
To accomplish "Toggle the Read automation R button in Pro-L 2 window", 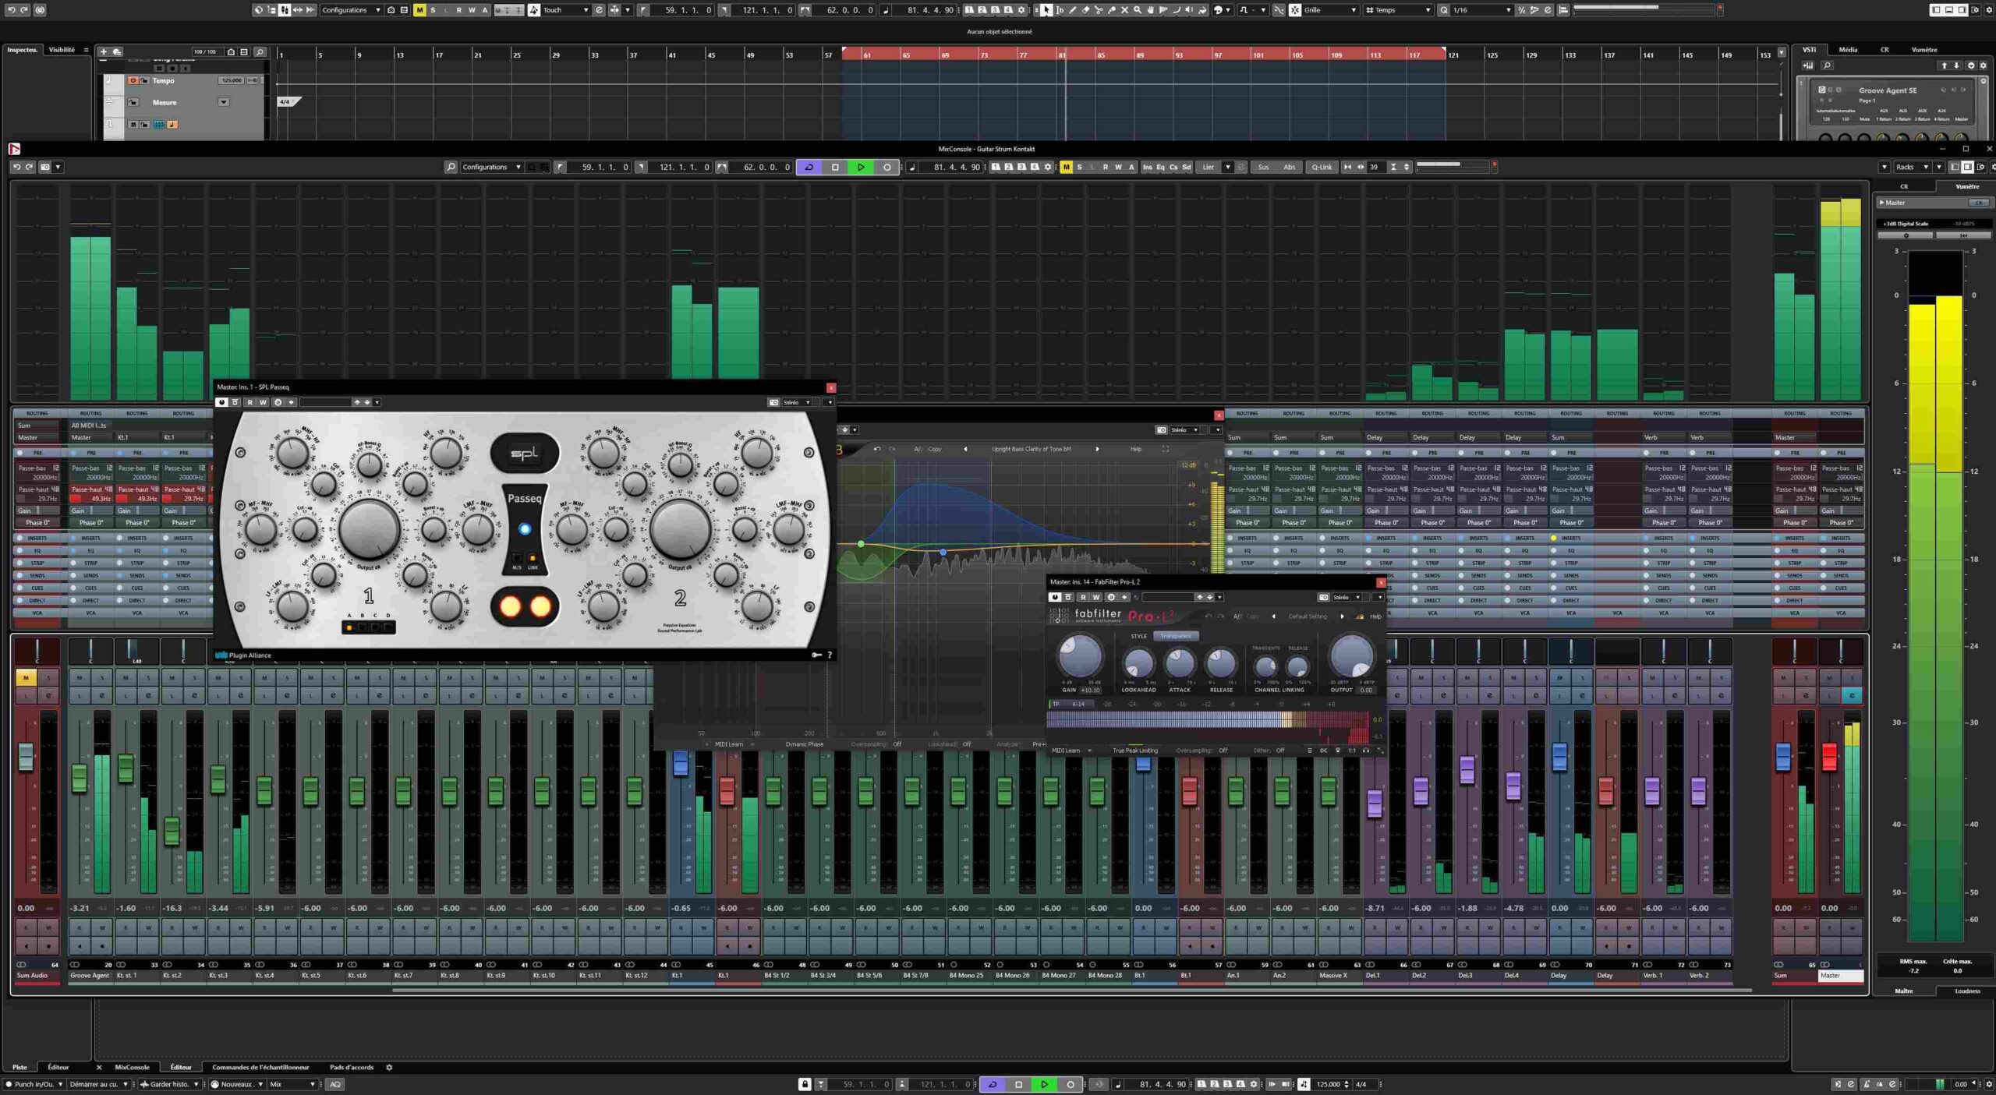I will point(1083,597).
